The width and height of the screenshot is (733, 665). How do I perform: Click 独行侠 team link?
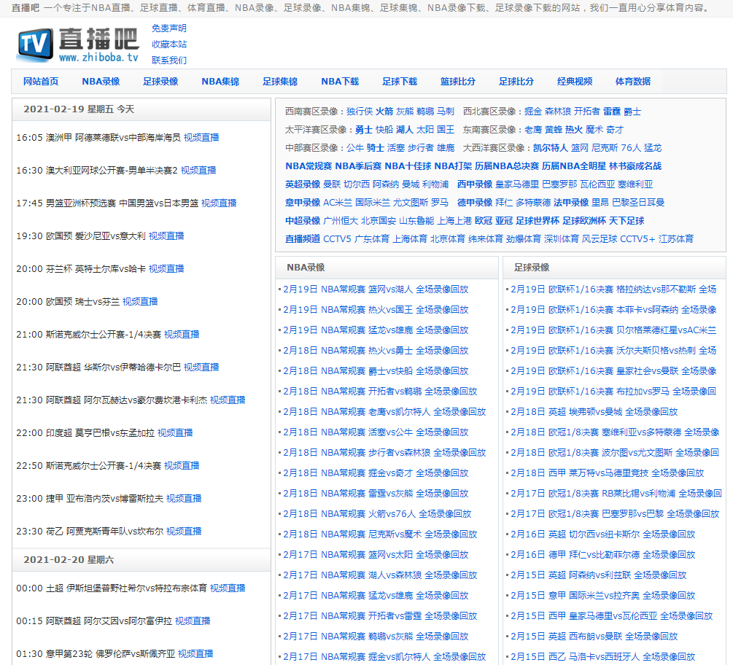(360, 112)
